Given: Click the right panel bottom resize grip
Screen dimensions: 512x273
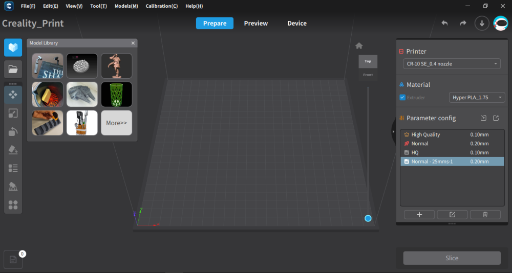Looking at the screenshot, I should [452, 224].
